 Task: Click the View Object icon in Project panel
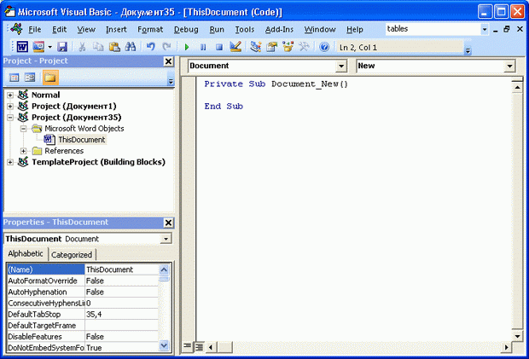(x=30, y=78)
